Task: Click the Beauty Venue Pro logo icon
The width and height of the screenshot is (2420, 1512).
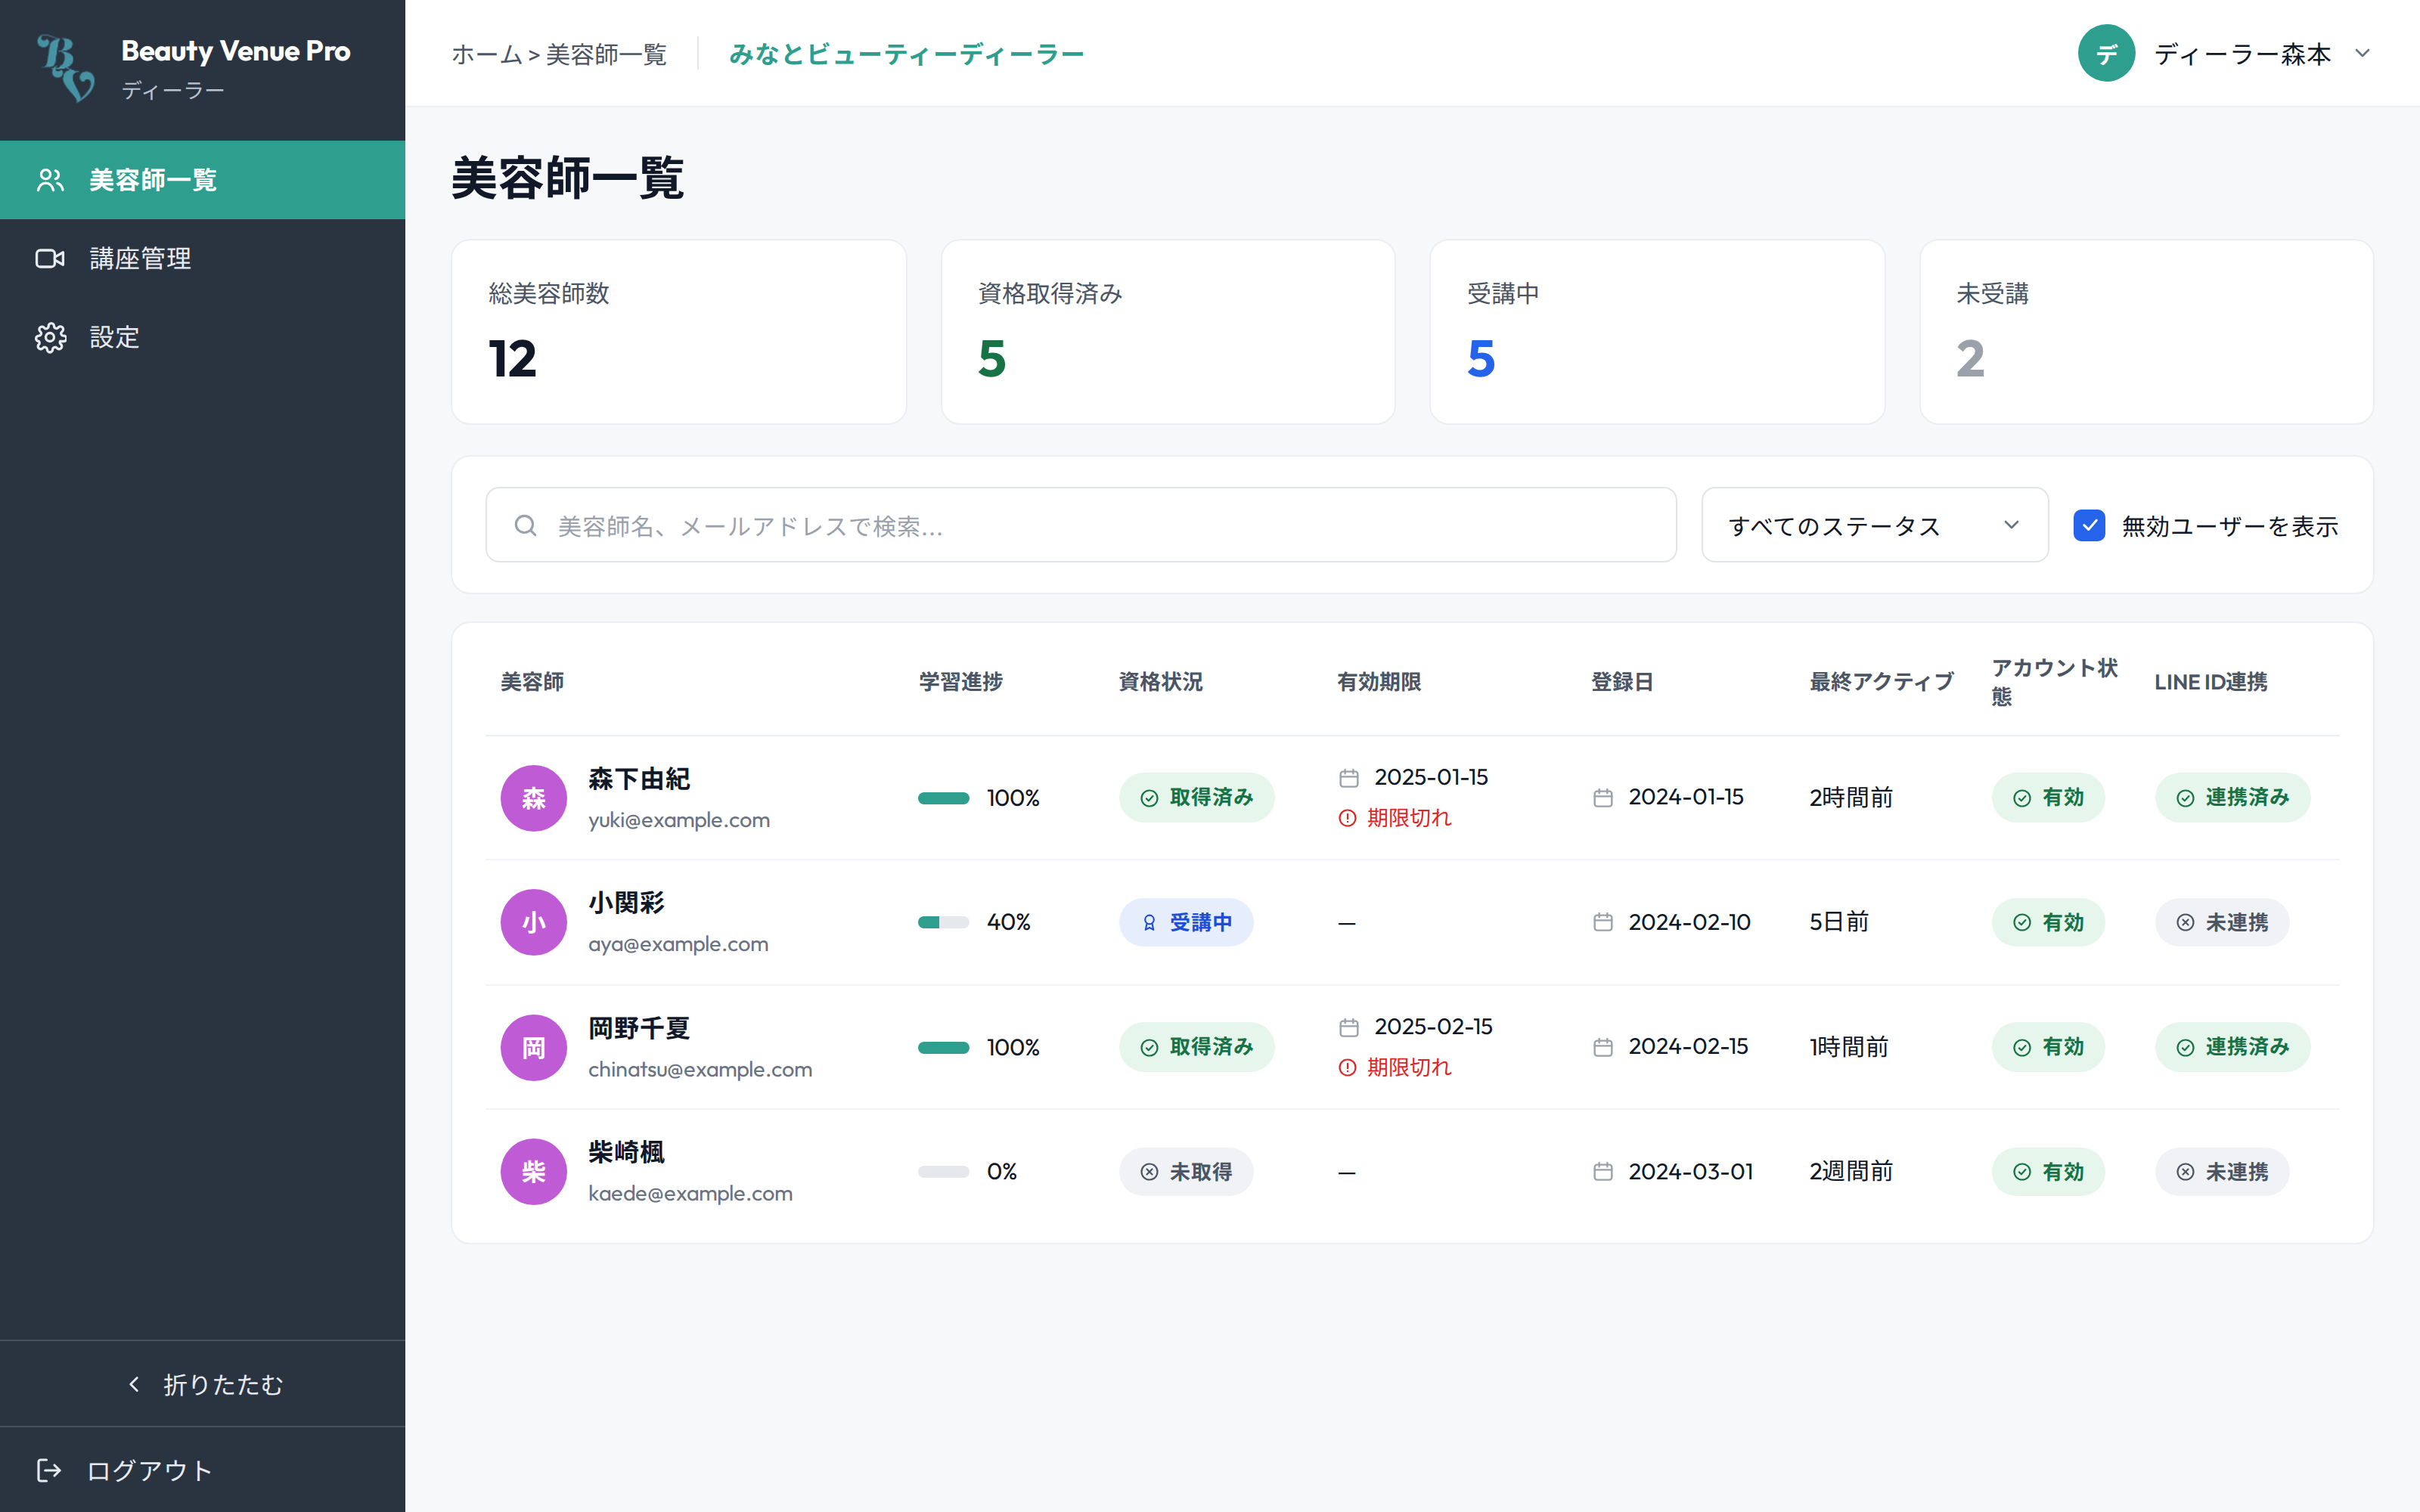Action: click(65, 68)
